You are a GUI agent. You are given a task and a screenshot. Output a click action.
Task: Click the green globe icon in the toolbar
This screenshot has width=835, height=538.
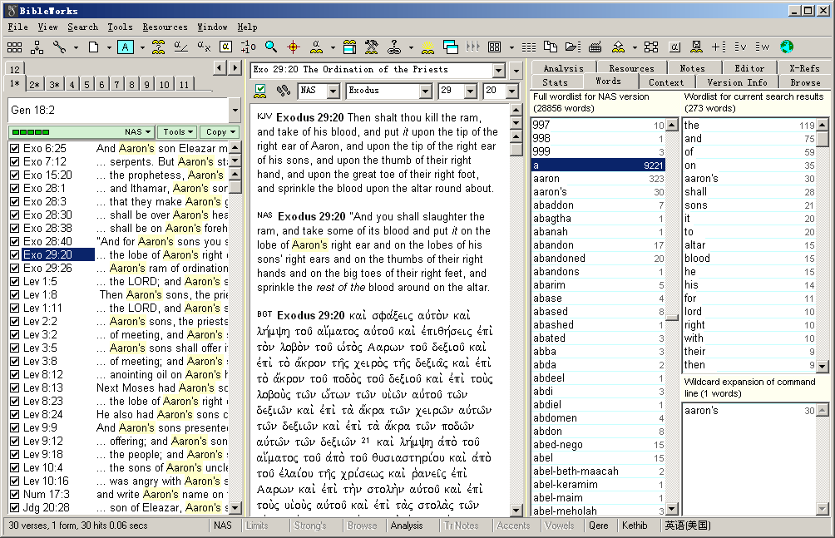pyautogui.click(x=787, y=47)
